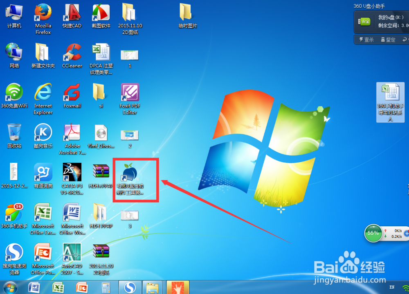Select the Microsoft Office PowerPoint shortcut
The image size is (409, 294).
click(x=43, y=259)
